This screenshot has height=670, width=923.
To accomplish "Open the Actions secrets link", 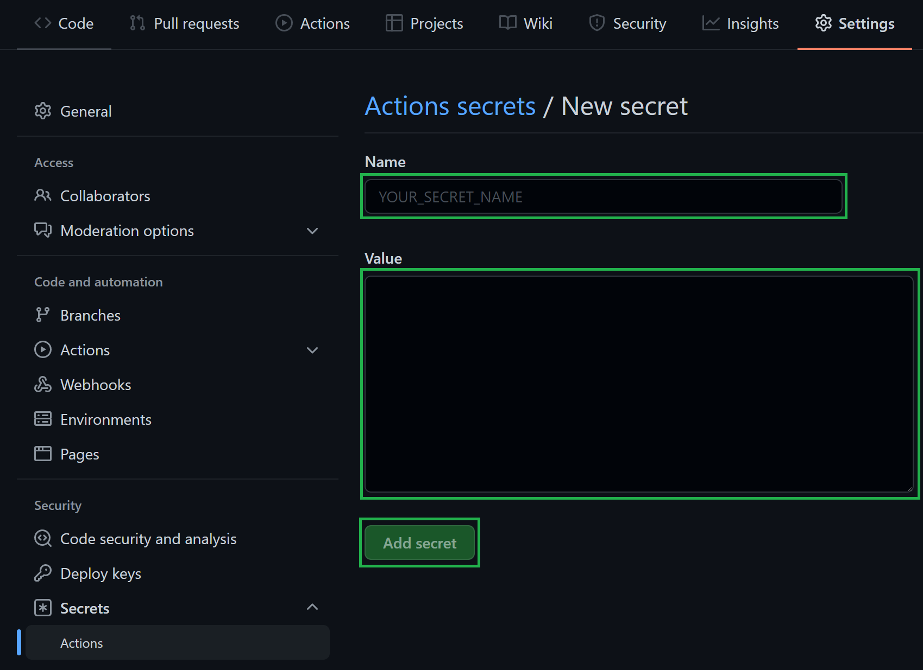I will [x=450, y=106].
